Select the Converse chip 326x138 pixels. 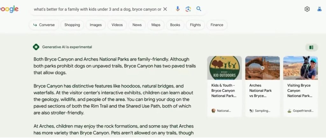pyautogui.click(x=44, y=25)
